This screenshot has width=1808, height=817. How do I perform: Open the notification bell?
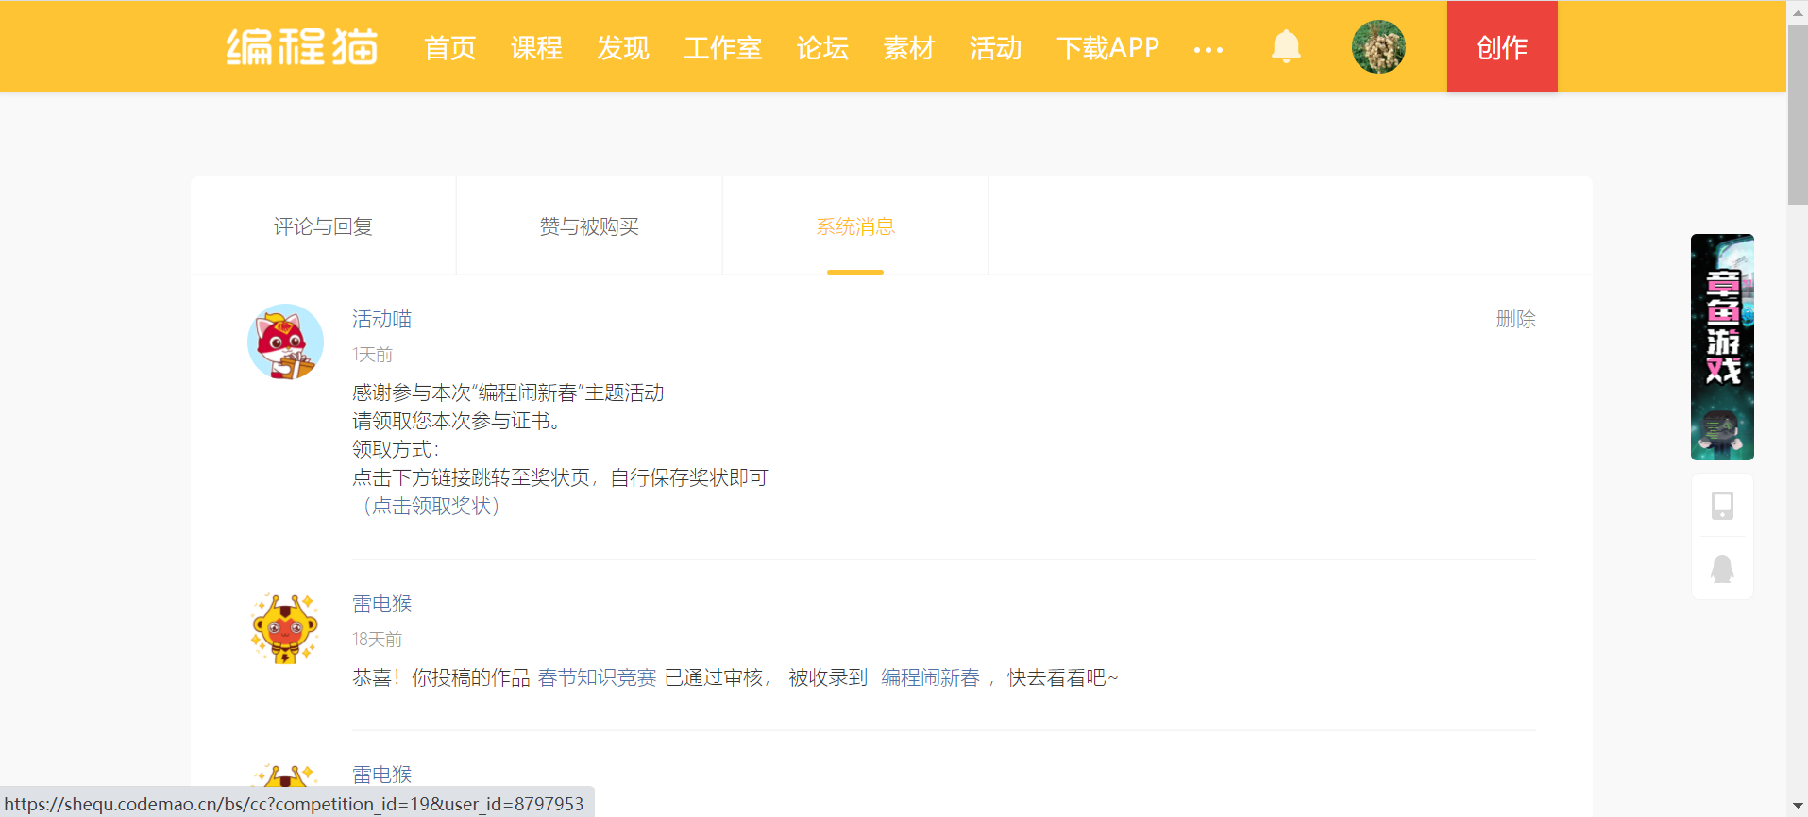click(1286, 46)
